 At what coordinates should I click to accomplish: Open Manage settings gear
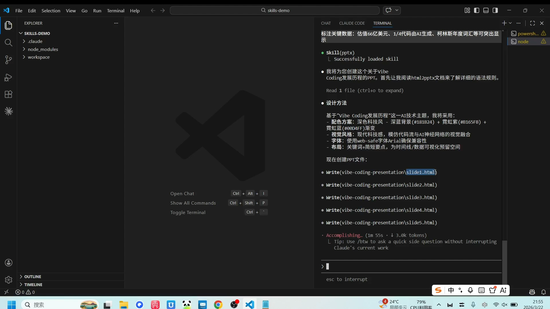pyautogui.click(x=9, y=280)
